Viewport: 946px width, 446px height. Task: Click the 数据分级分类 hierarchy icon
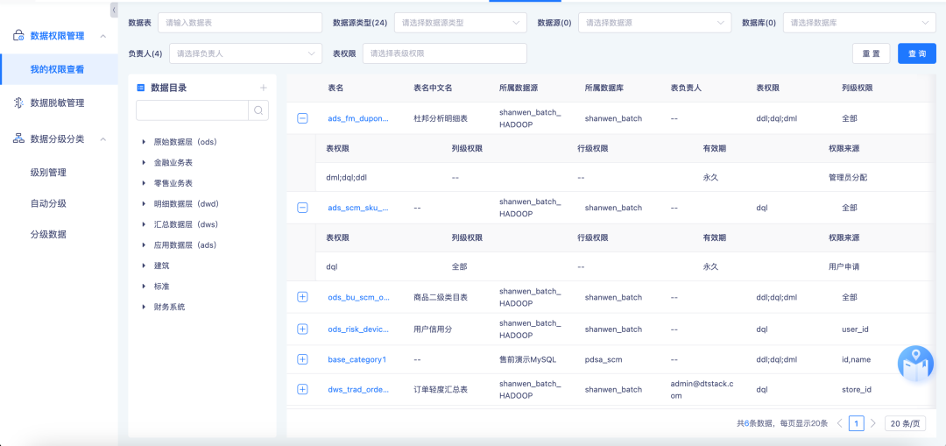click(x=18, y=138)
